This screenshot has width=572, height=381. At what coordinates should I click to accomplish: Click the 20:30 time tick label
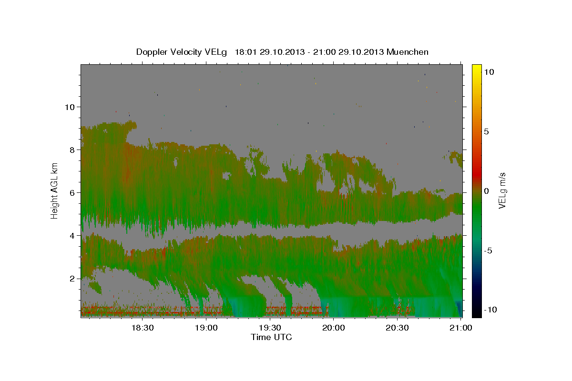click(397, 328)
